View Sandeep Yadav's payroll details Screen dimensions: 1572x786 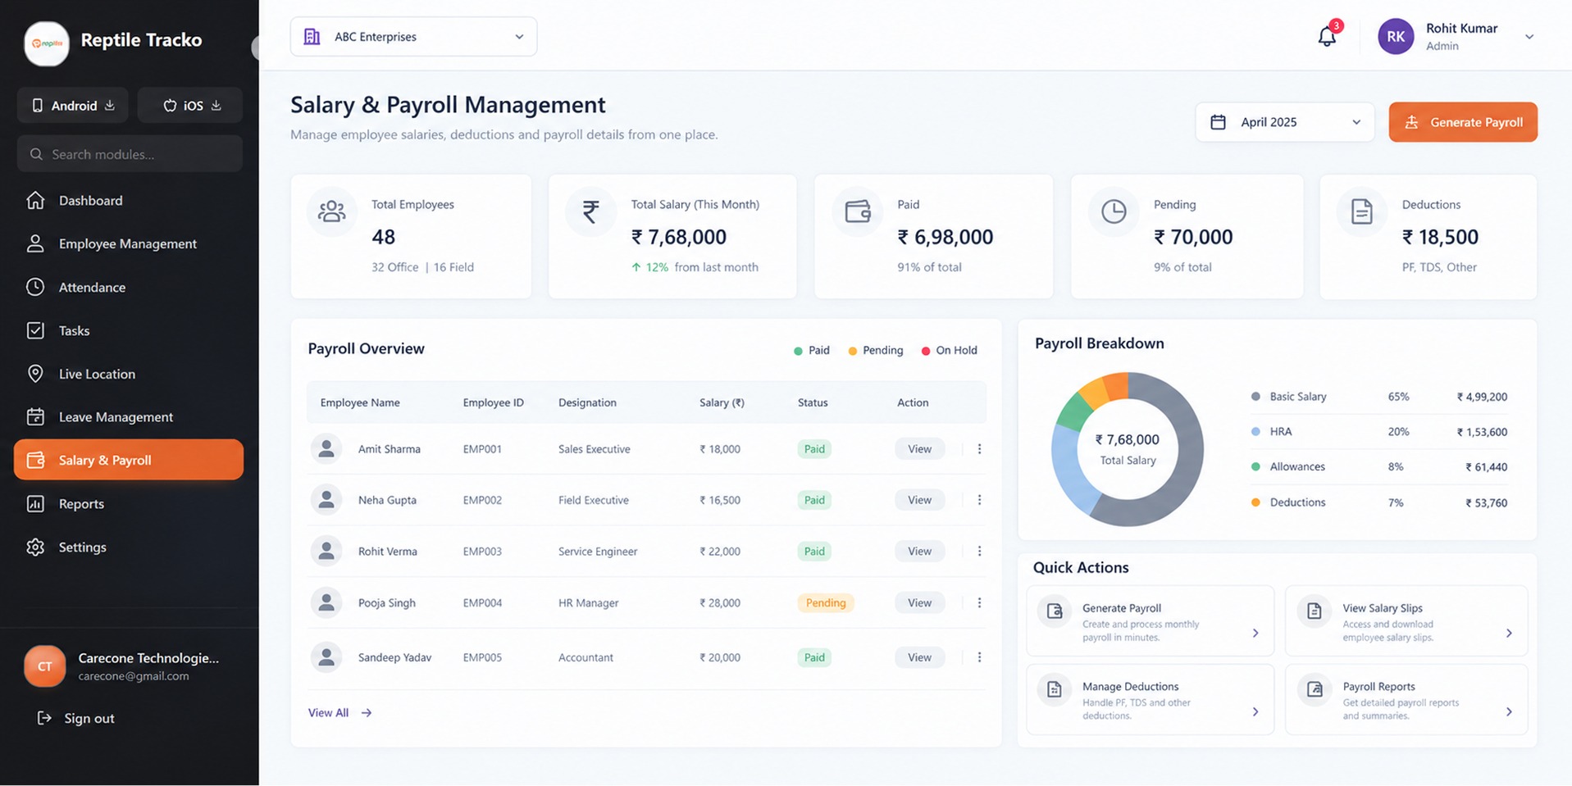[x=919, y=657]
